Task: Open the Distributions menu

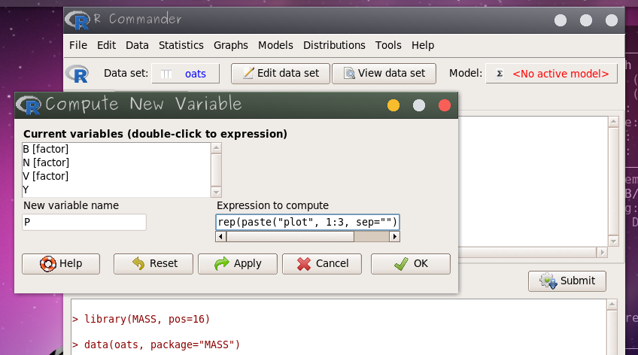Action: pos(334,45)
